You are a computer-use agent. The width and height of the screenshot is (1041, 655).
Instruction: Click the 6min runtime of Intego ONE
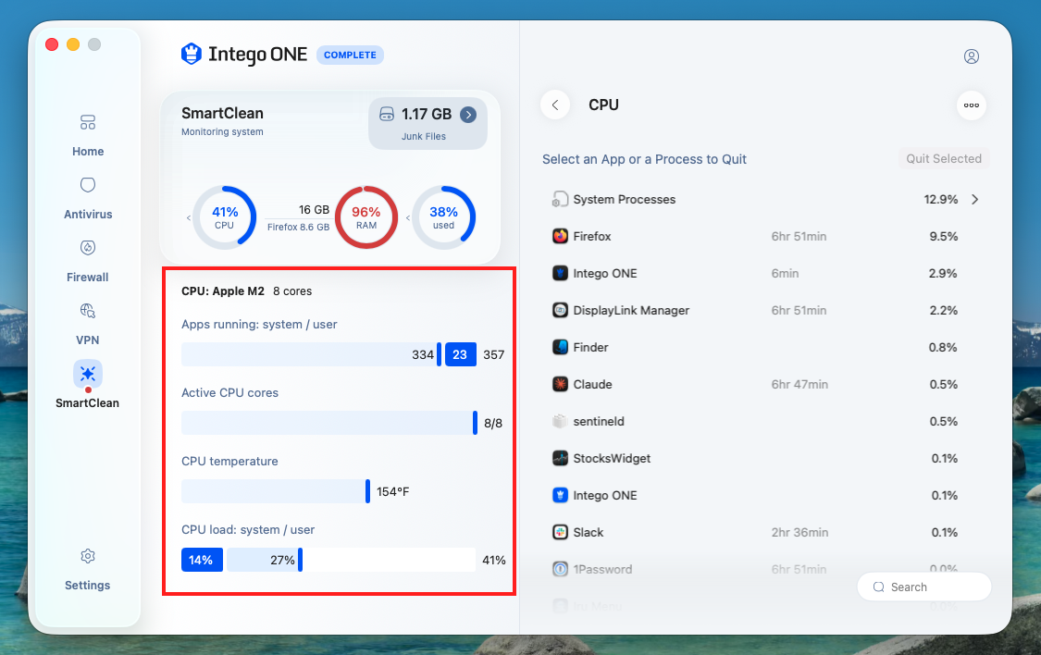click(x=785, y=274)
